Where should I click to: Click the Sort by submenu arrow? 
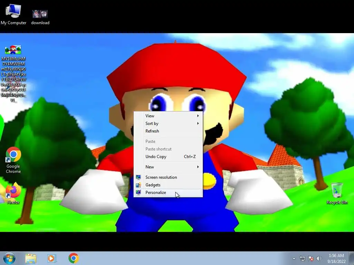(198, 124)
